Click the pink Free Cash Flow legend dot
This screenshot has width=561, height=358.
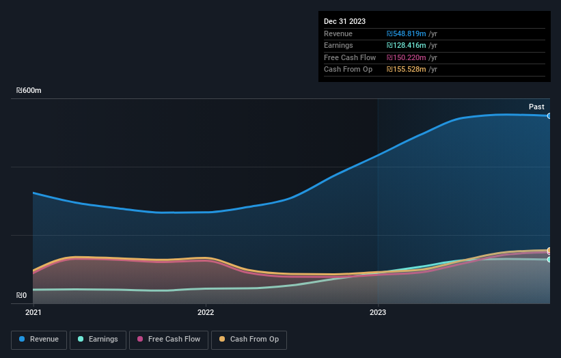tap(140, 339)
